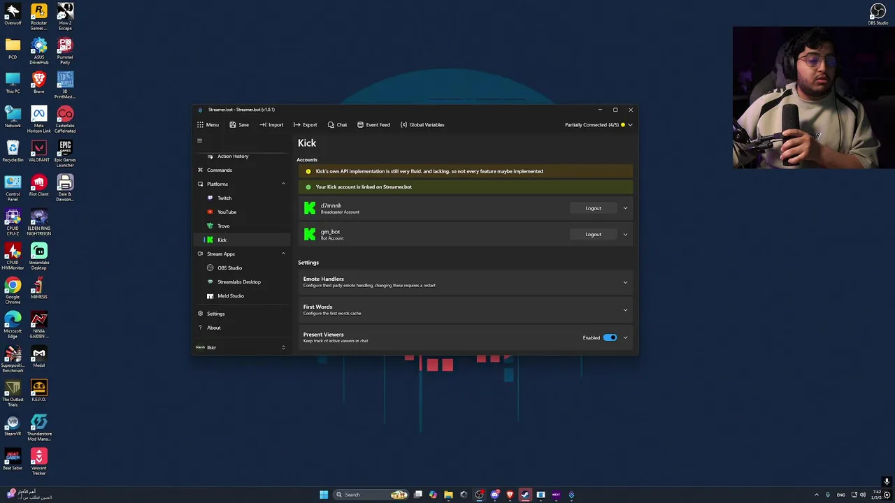
Task: Click the gm_bot Kick logo icon
Action: (x=310, y=235)
